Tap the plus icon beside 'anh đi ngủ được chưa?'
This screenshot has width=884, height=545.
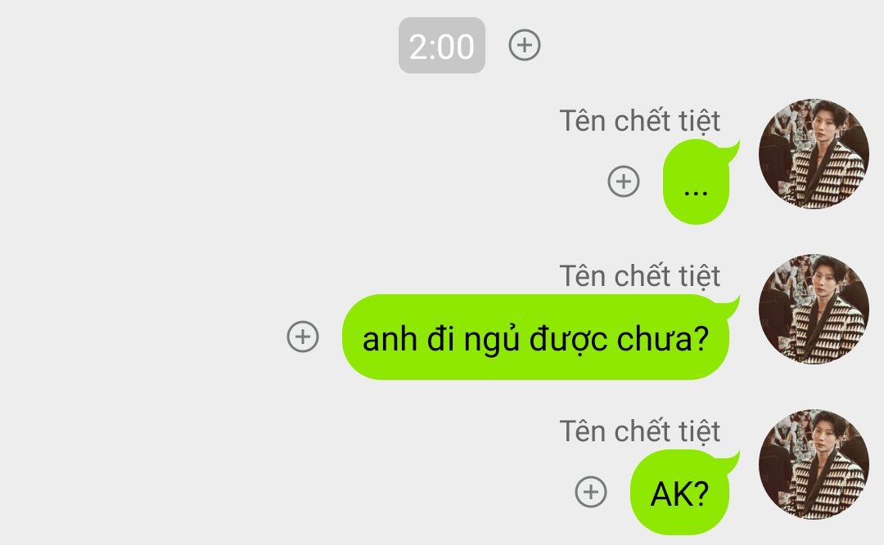pyautogui.click(x=303, y=337)
